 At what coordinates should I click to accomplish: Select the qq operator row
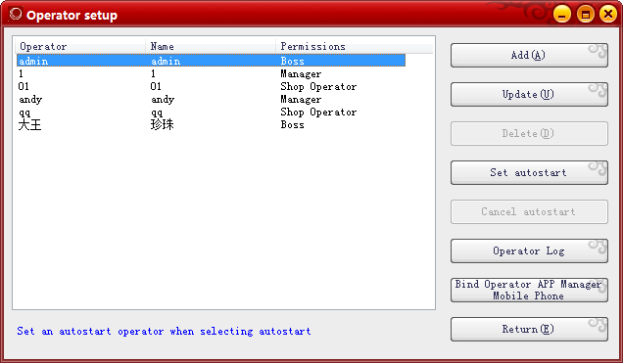211,113
